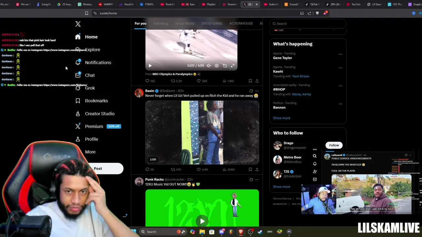This screenshot has height=237, width=422.
Task: Click the Search field on X
Action: coord(308,24)
